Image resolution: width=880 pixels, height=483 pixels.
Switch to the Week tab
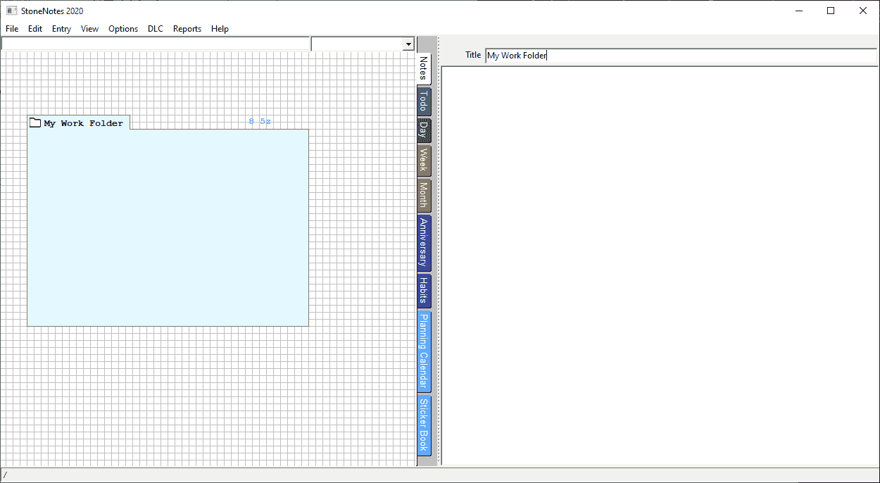click(424, 161)
